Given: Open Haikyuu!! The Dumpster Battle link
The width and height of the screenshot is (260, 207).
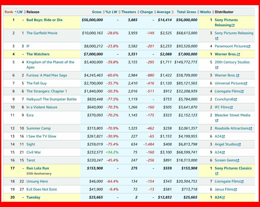Looking at the screenshot, I should (x=52, y=99).
